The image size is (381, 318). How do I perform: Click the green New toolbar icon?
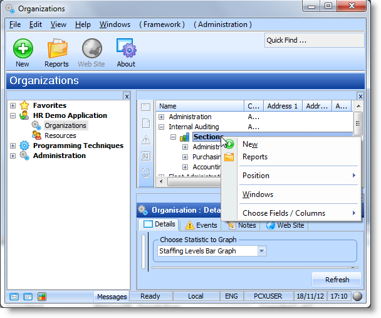pos(23,48)
